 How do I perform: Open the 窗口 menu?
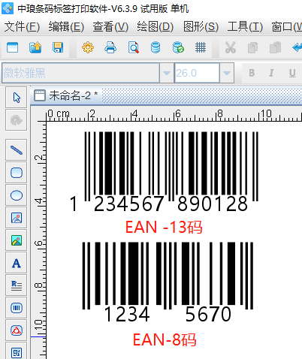click(x=287, y=26)
